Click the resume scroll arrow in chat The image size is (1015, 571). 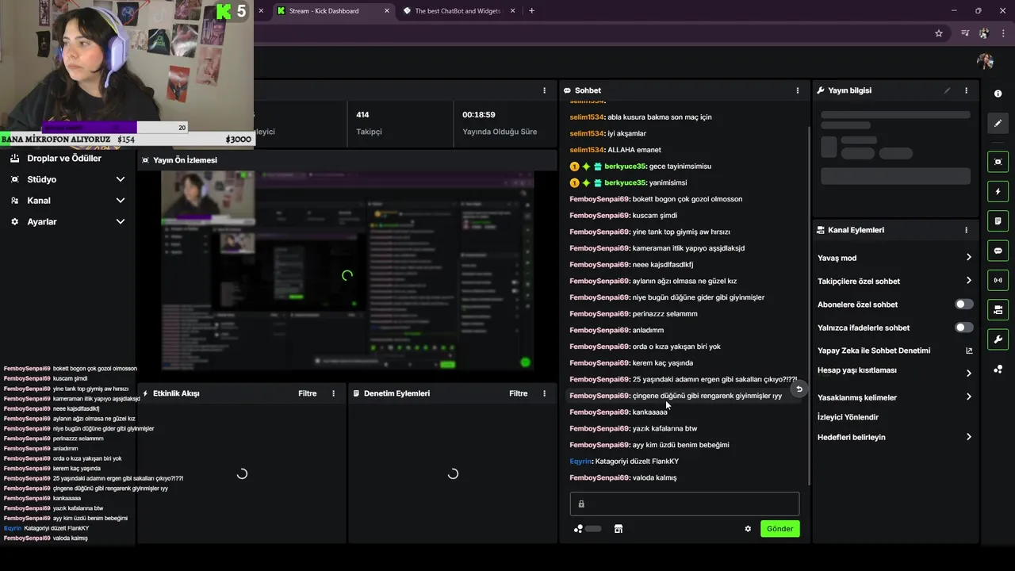coord(799,389)
